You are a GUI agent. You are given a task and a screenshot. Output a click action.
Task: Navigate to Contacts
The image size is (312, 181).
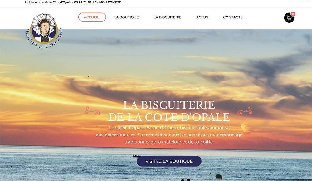click(233, 17)
